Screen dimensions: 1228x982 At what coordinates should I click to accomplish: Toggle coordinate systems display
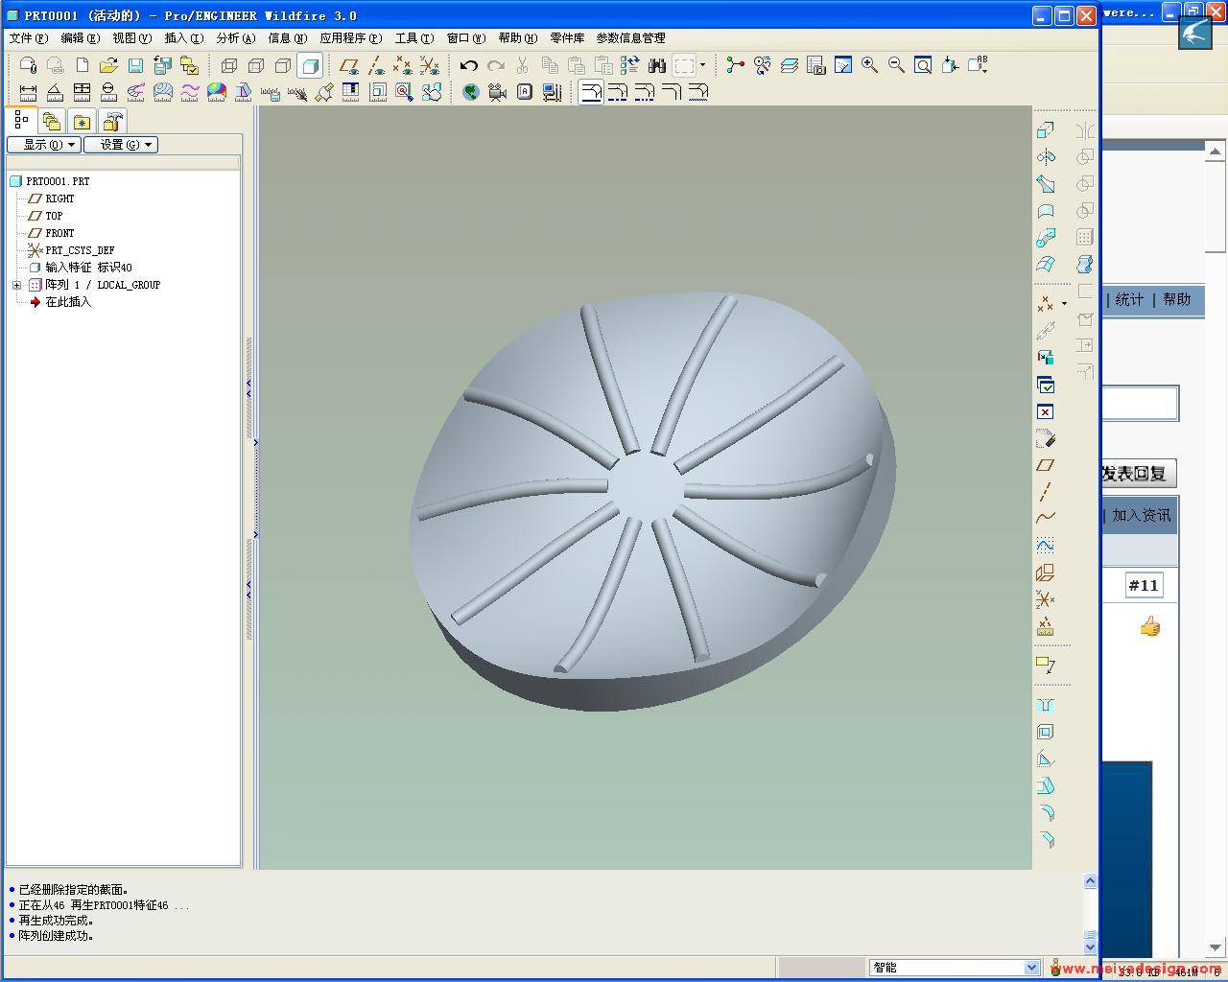[430, 65]
